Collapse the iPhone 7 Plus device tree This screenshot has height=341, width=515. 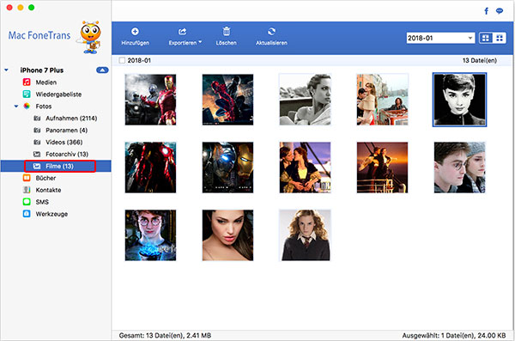click(x=6, y=70)
